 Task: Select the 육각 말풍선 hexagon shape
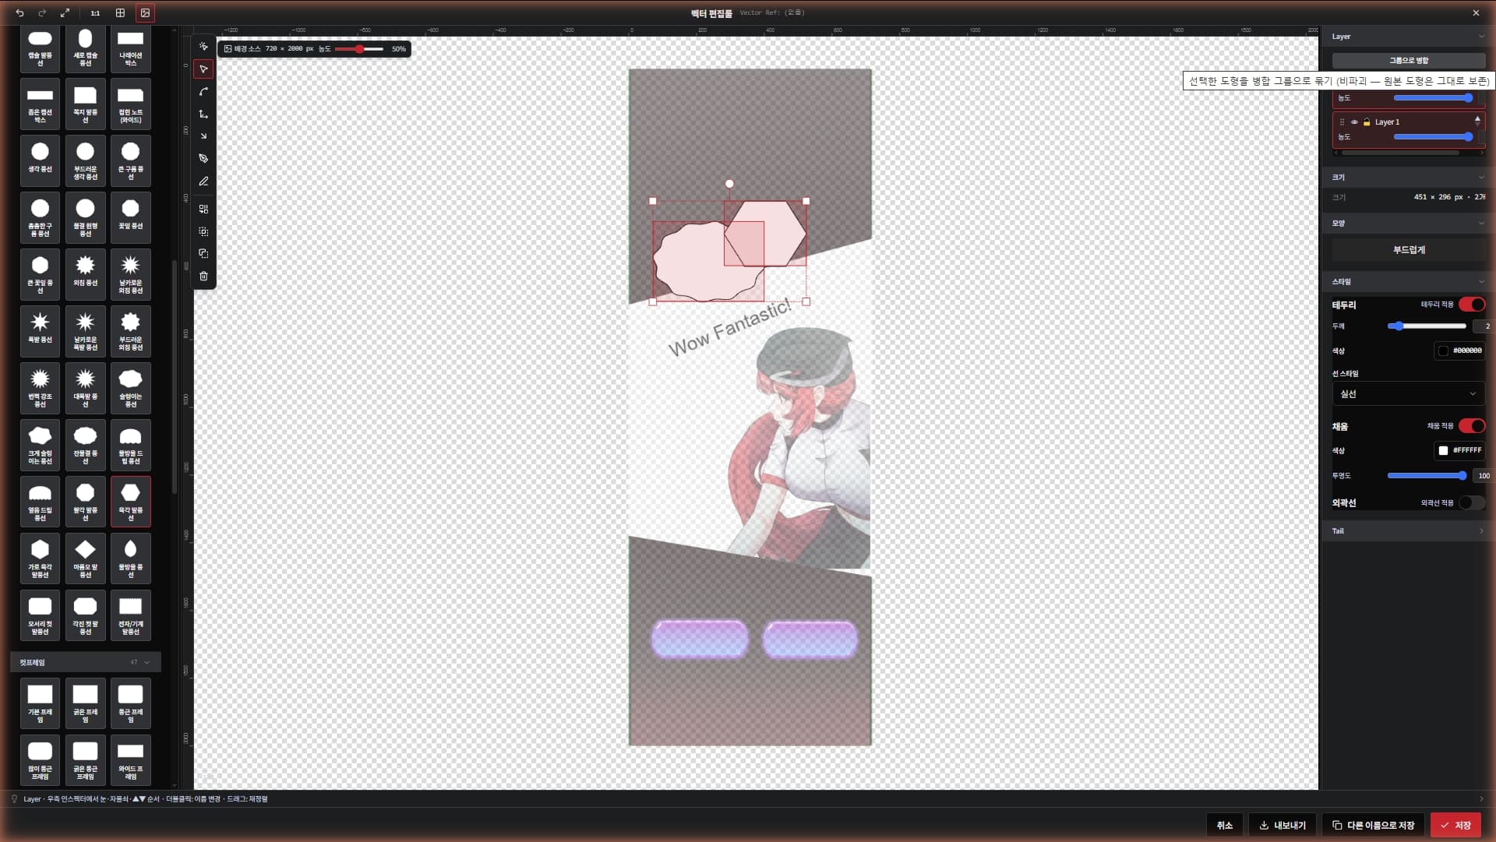pos(130,502)
